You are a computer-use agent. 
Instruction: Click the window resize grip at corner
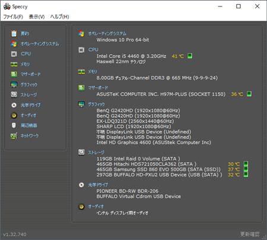[264, 237]
